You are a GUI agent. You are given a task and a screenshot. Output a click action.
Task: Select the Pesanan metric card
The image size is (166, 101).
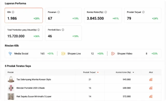(63, 15)
